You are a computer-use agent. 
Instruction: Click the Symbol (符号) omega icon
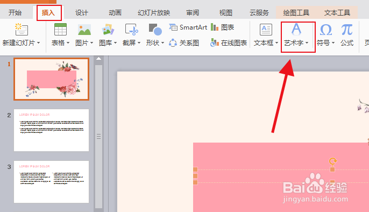click(x=326, y=30)
